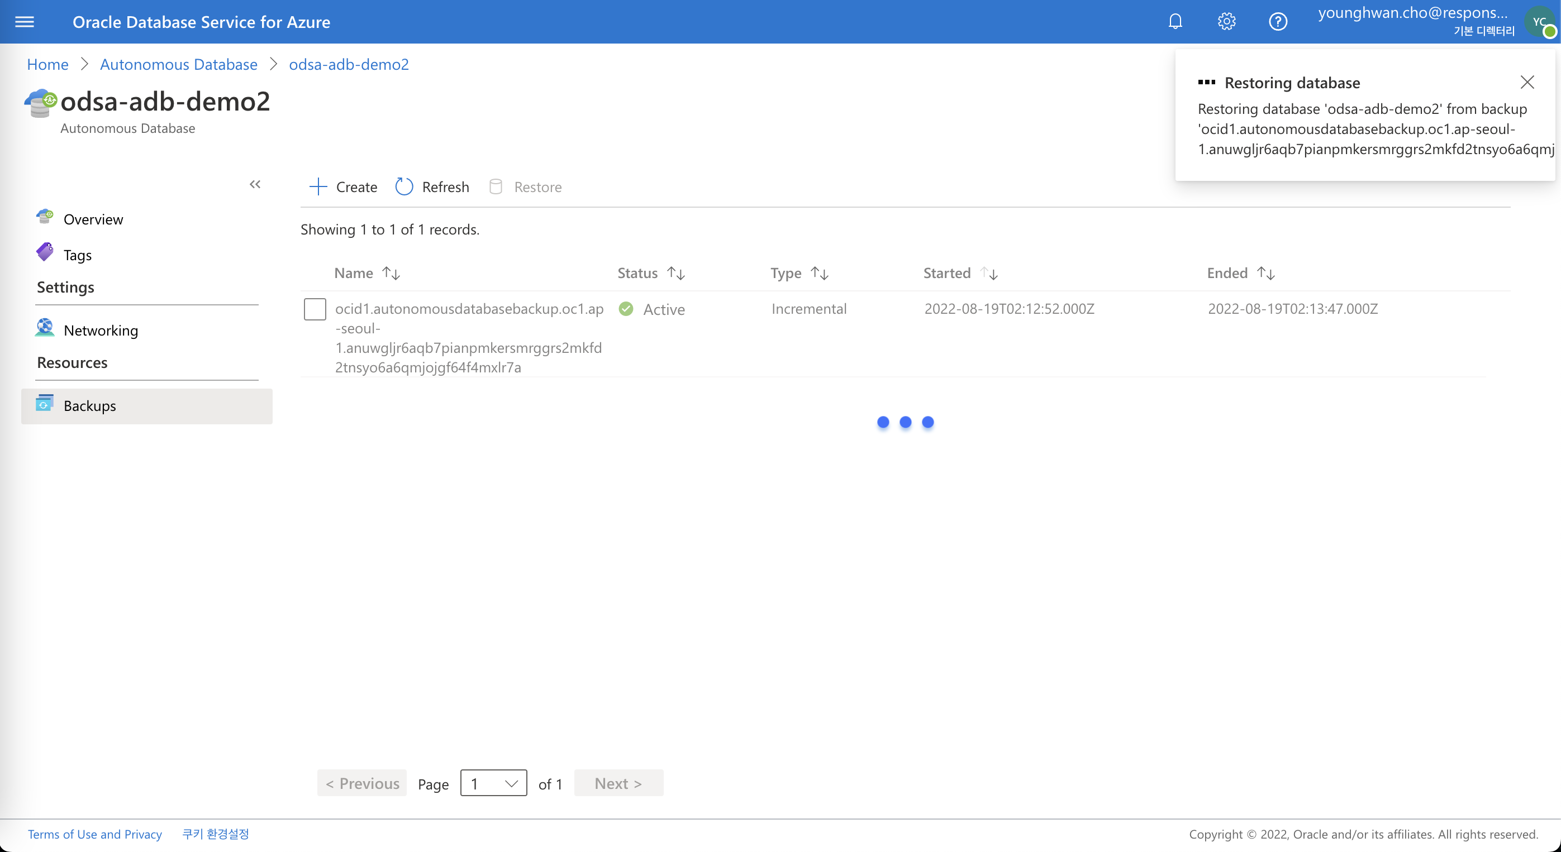Sort the table by Type column arrows

(x=820, y=273)
